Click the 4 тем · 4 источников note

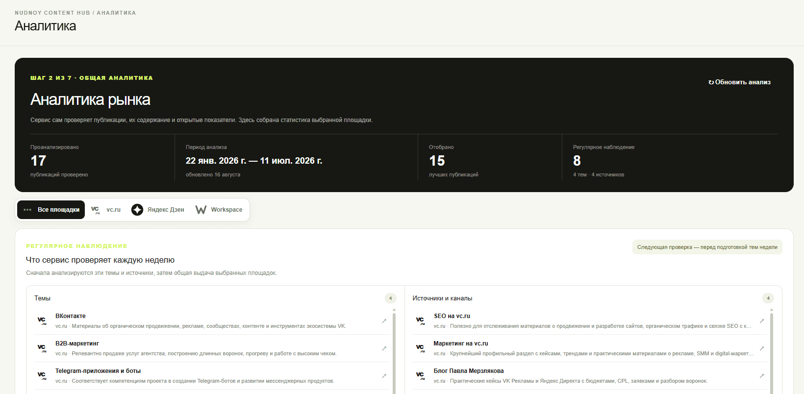click(599, 174)
